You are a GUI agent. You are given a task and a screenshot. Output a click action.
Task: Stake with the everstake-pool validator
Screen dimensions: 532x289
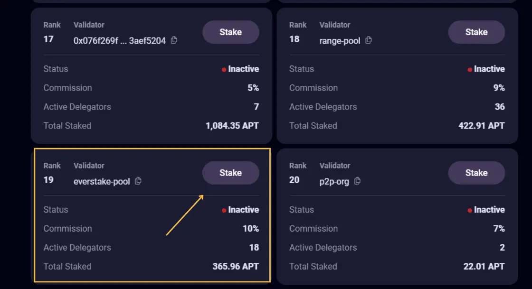231,173
